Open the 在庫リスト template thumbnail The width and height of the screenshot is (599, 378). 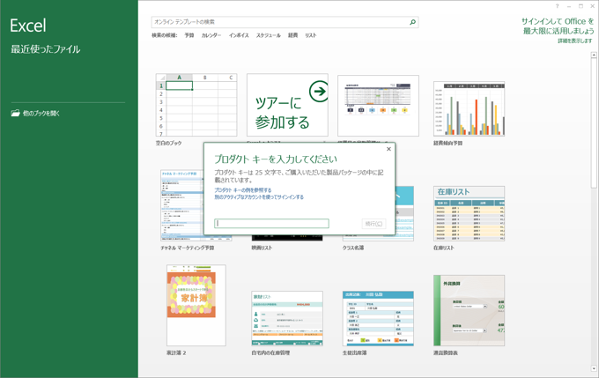coord(470,213)
